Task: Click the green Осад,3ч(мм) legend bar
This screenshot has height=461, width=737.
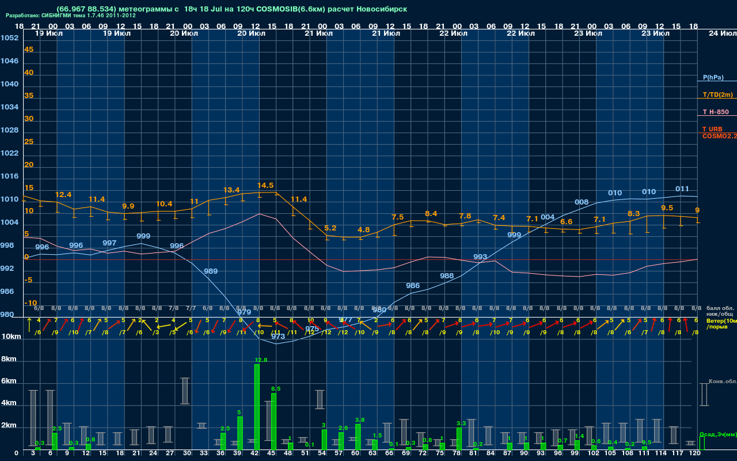Action: 701,443
